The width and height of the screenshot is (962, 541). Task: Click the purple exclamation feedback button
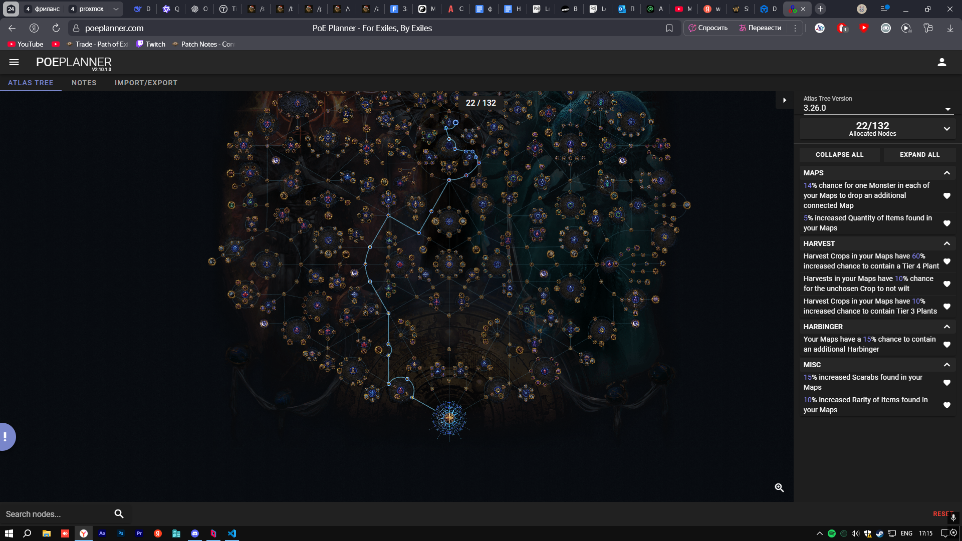point(6,436)
